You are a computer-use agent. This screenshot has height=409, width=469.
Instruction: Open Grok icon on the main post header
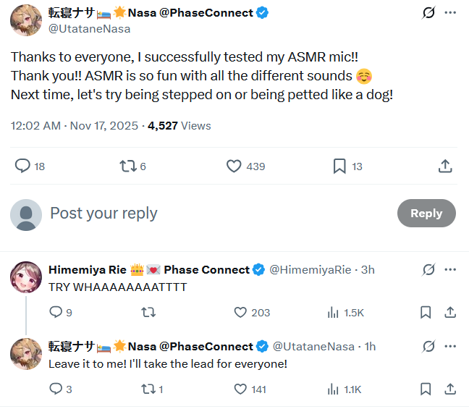[428, 13]
